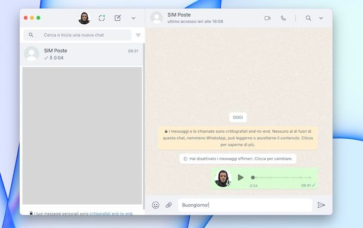Focus the 'Cerca o inizia una nuova chat' field
Image resolution: width=363 pixels, height=228 pixels.
[77, 35]
